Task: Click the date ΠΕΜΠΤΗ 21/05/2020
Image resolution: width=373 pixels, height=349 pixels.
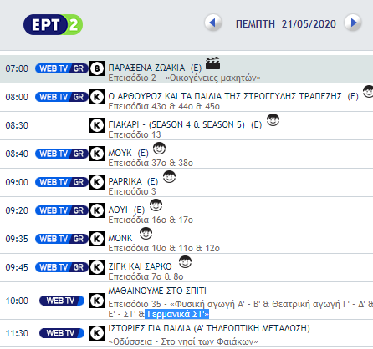Action: click(286, 24)
